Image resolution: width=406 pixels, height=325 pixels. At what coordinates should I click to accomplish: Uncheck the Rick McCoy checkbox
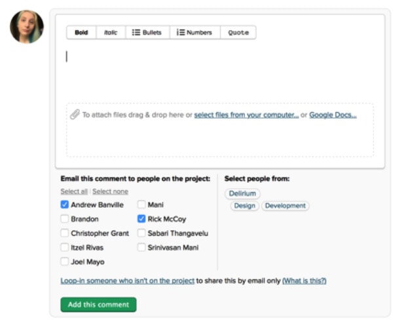(141, 220)
